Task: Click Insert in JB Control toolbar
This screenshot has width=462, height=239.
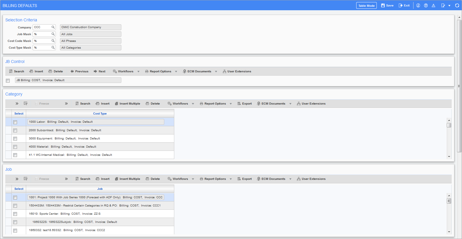Action: tap(36, 71)
